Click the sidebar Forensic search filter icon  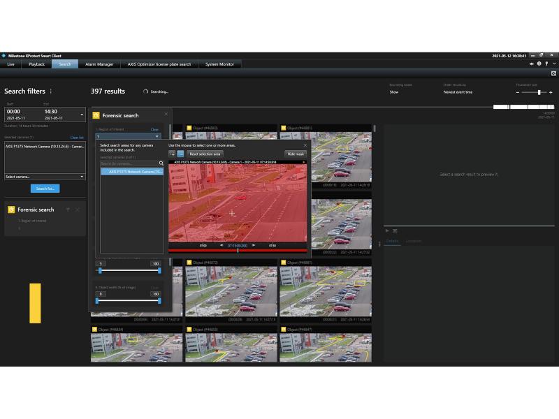tap(11, 209)
